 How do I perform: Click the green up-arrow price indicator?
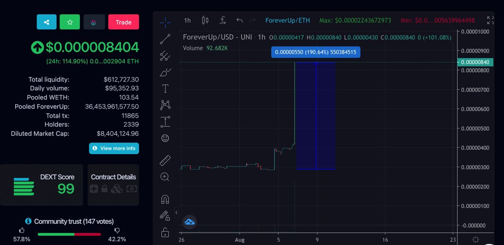(37, 48)
